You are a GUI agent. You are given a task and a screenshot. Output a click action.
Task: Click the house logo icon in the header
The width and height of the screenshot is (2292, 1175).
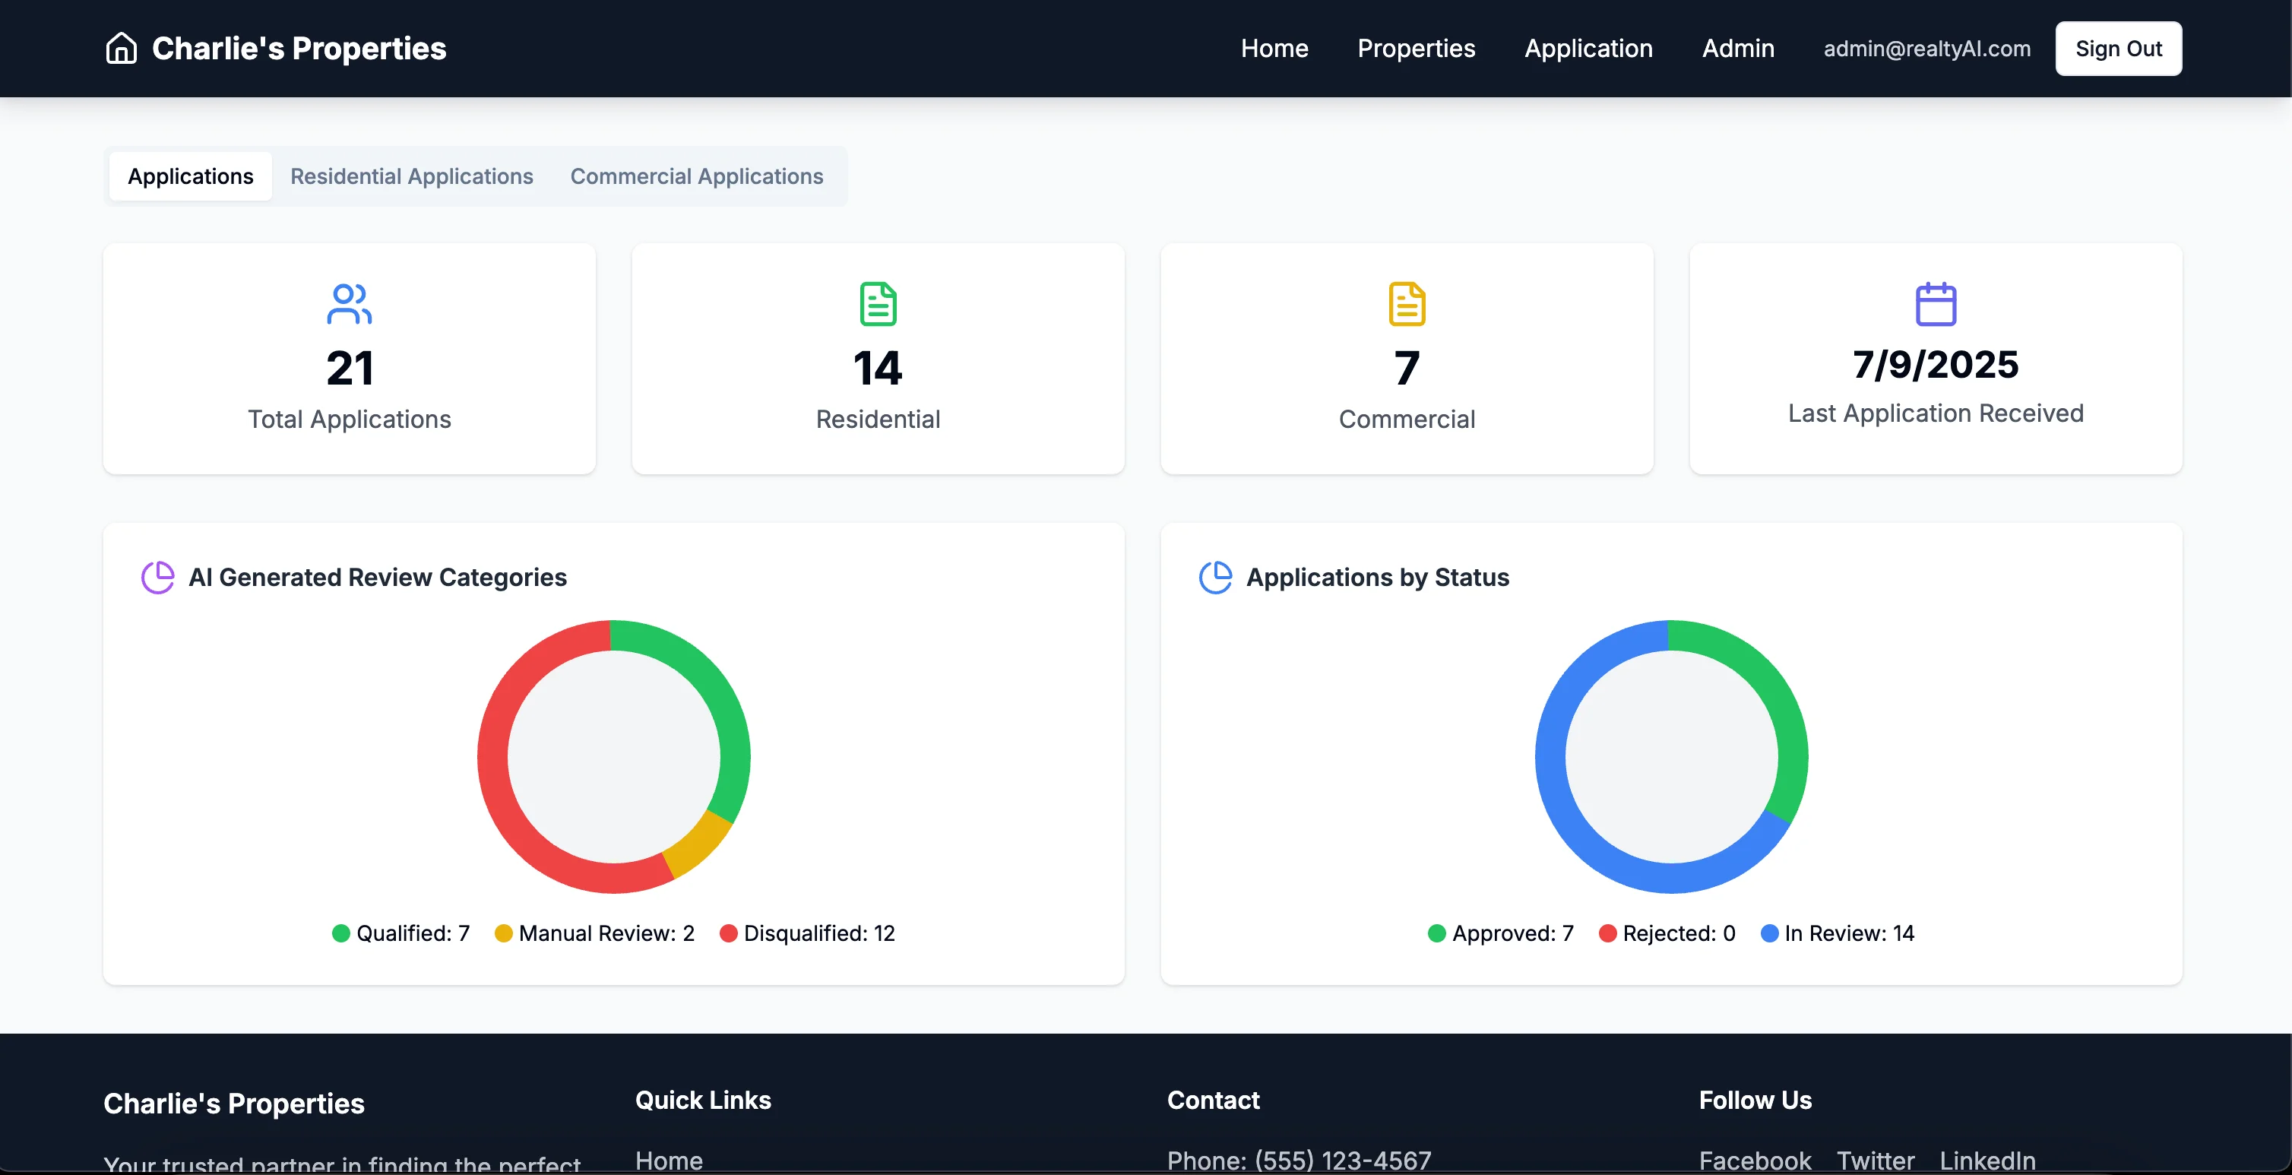[x=121, y=48]
